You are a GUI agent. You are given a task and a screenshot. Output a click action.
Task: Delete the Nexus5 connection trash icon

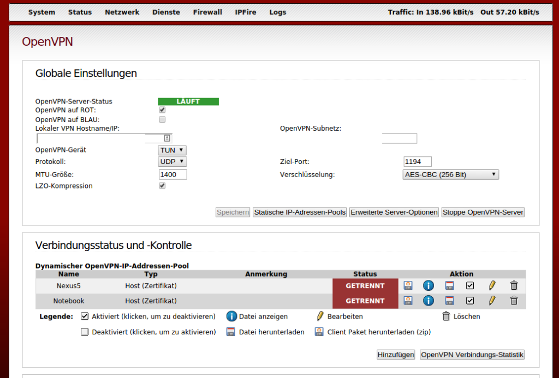pos(514,285)
